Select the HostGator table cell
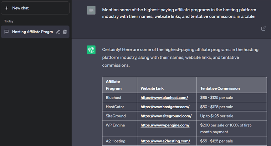This screenshot has width=271, height=146. (x=120, y=107)
